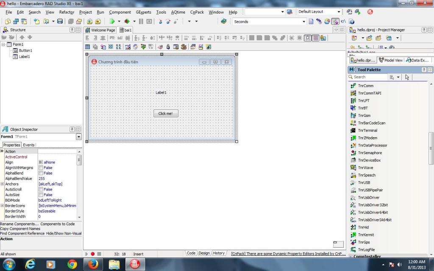Click the Remove file from project icon
The image size is (434, 271).
(x=98, y=21)
